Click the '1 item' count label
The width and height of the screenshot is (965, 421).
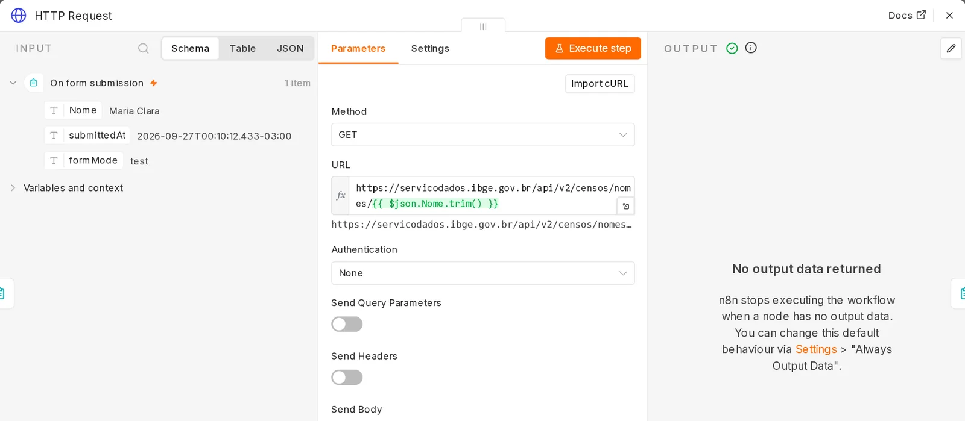click(297, 83)
